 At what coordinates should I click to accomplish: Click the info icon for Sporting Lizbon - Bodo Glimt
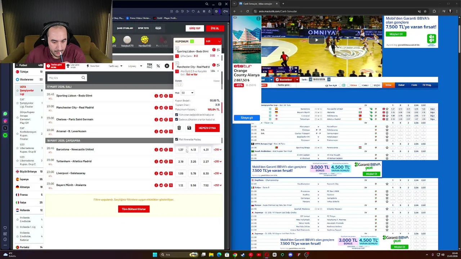(x=156, y=96)
